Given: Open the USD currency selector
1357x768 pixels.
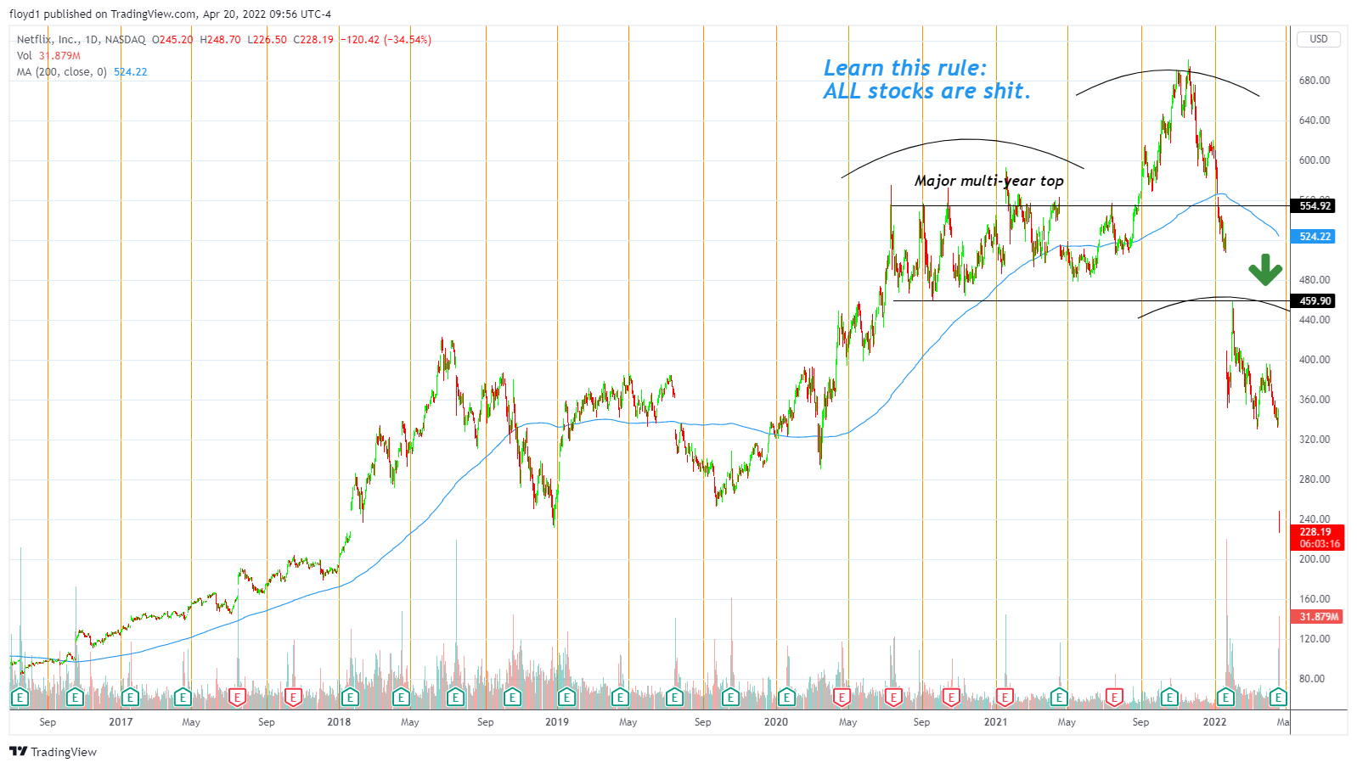Looking at the screenshot, I should 1318,39.
